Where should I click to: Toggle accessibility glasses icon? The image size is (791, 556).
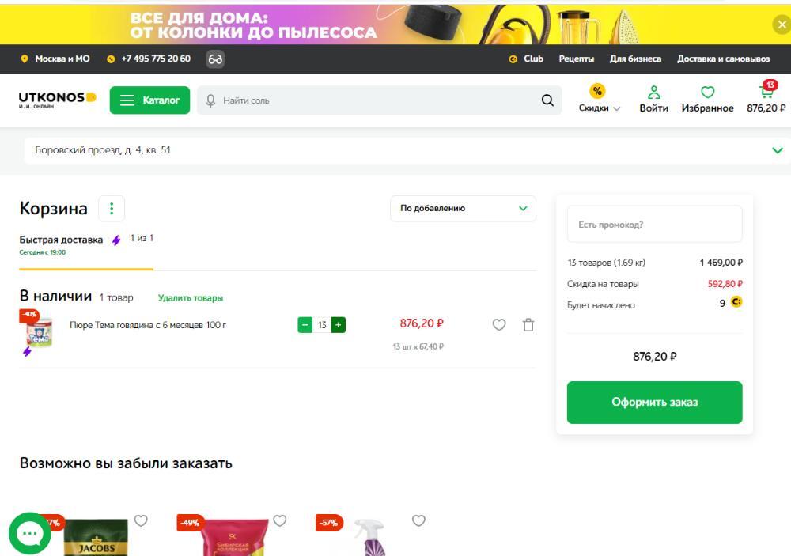tap(215, 59)
